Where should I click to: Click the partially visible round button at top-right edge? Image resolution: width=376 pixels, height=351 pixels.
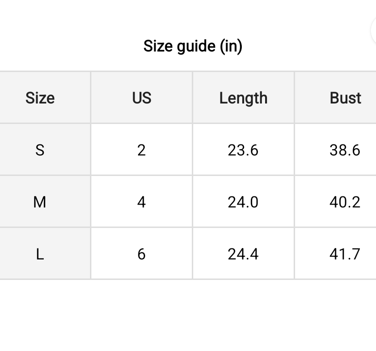(374, 31)
